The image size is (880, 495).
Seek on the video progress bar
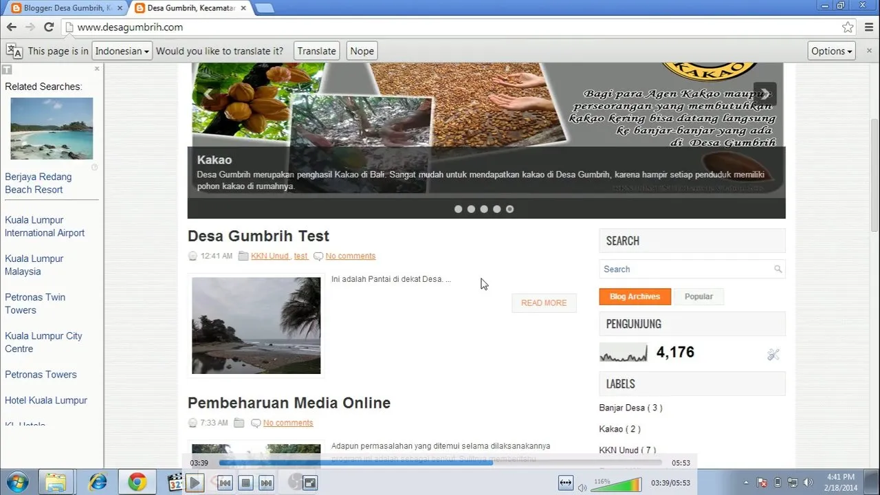point(440,463)
